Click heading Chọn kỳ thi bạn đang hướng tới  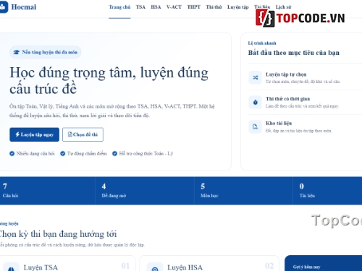click(58, 234)
